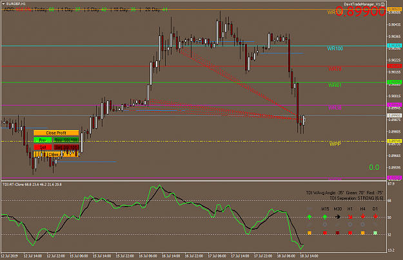Click the ADR percentage value
The width and height of the screenshot is (403, 260).
tap(23, 10)
